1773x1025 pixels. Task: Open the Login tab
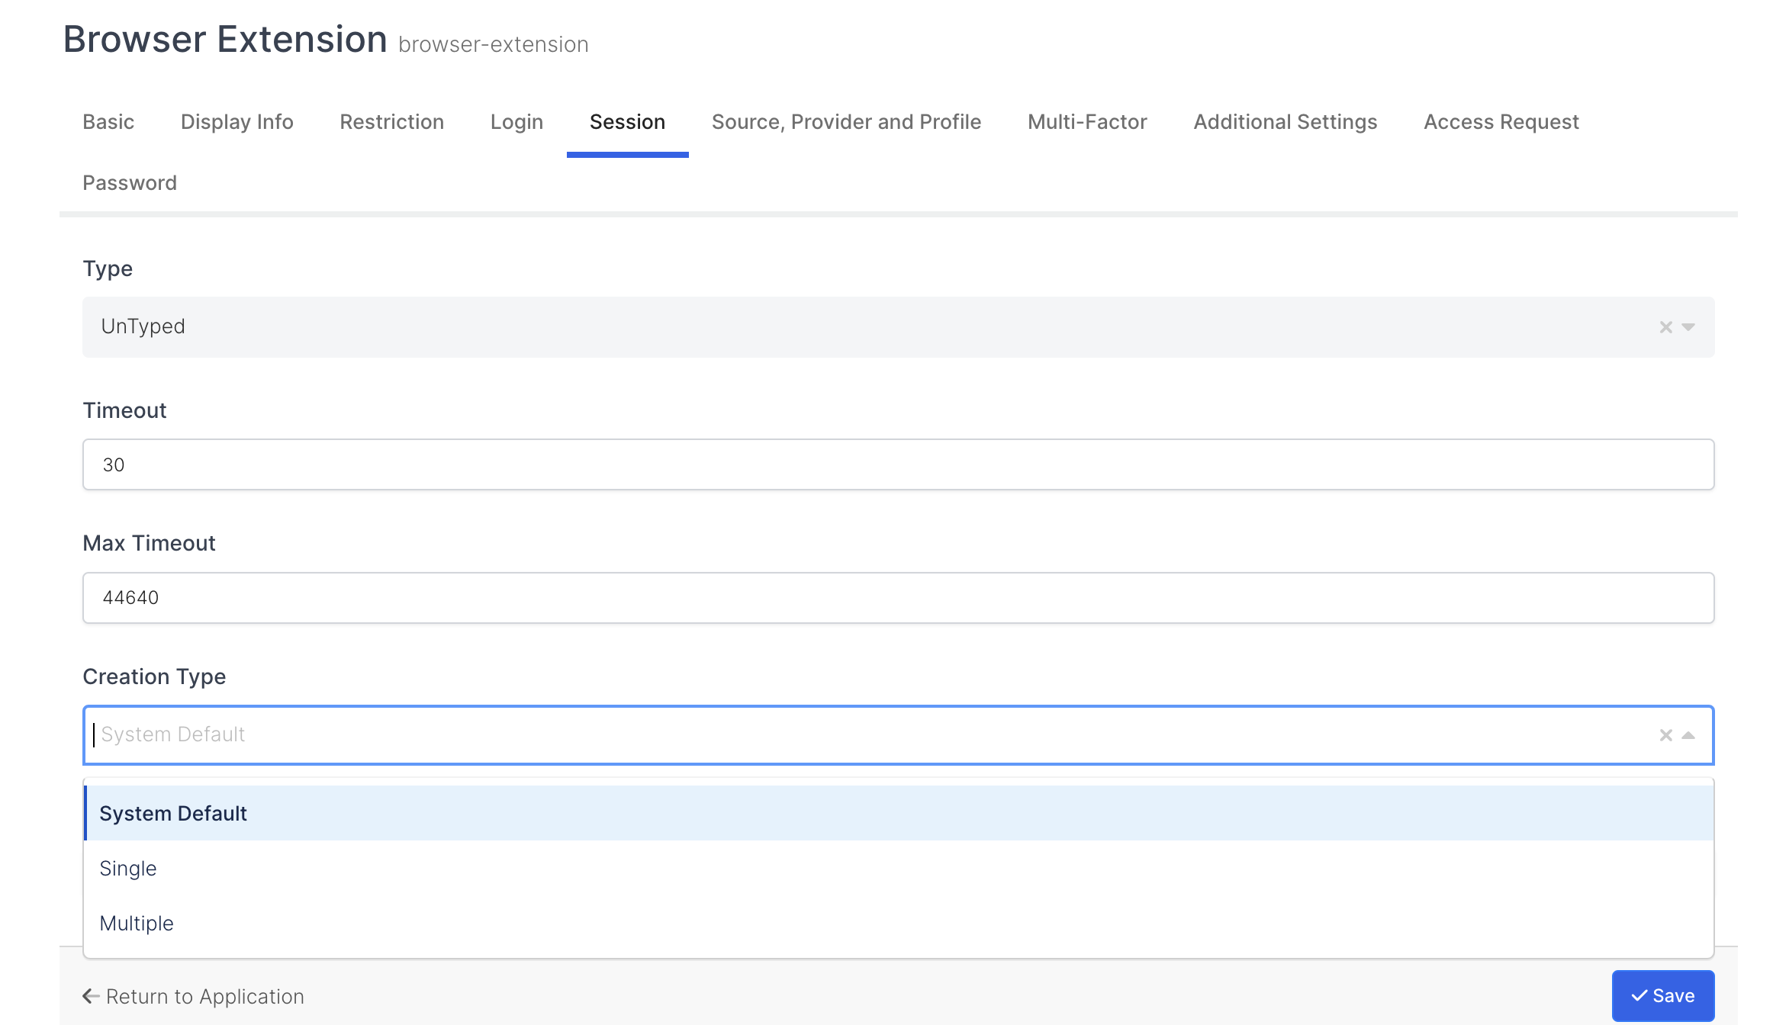pyautogui.click(x=516, y=122)
